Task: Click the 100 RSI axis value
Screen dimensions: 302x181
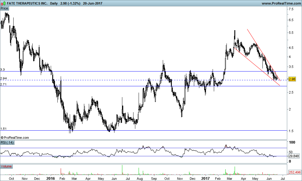Action: tap(292, 142)
